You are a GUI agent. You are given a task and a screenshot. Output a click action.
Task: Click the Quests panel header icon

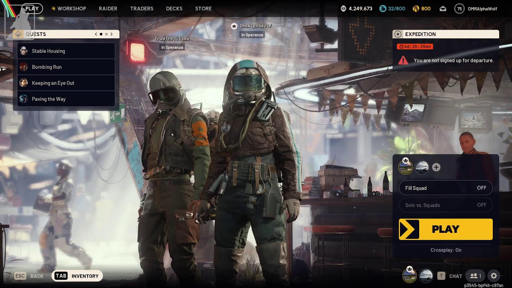[18, 34]
